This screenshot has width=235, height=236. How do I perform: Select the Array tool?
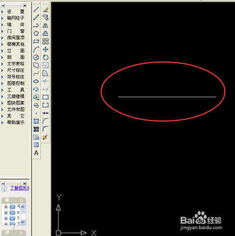coord(46,41)
